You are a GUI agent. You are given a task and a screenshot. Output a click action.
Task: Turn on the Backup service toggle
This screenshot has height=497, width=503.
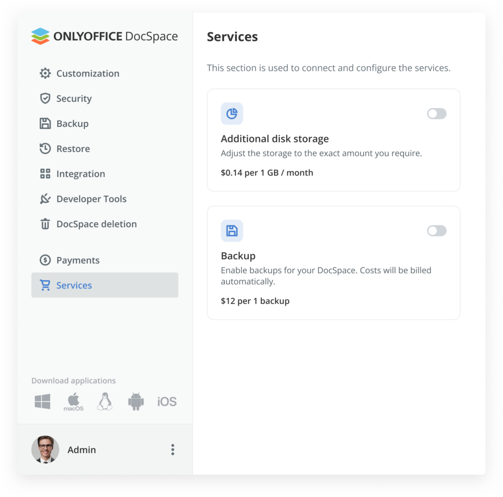point(436,231)
